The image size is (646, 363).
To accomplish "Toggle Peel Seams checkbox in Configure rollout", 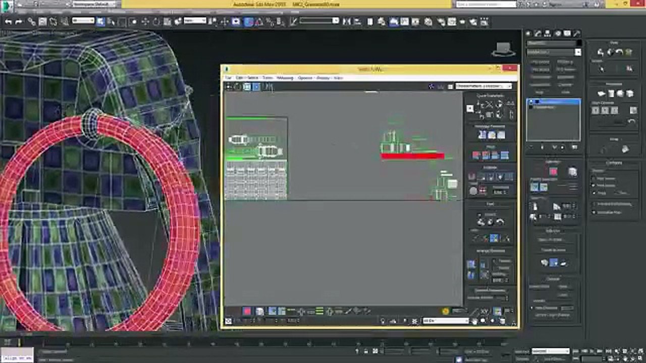I will point(594,185).
